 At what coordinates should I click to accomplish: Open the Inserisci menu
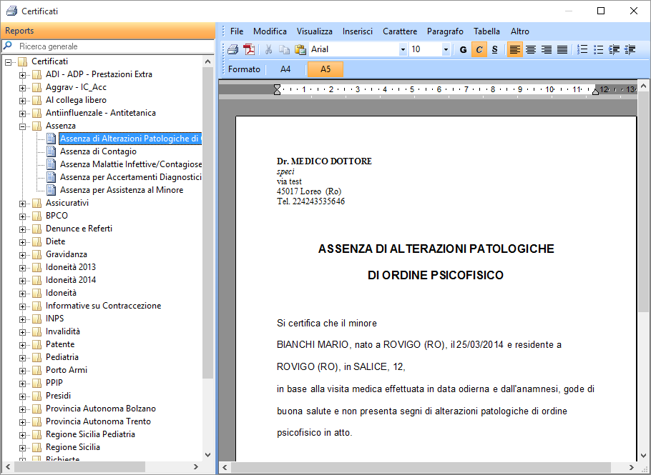pyautogui.click(x=358, y=31)
